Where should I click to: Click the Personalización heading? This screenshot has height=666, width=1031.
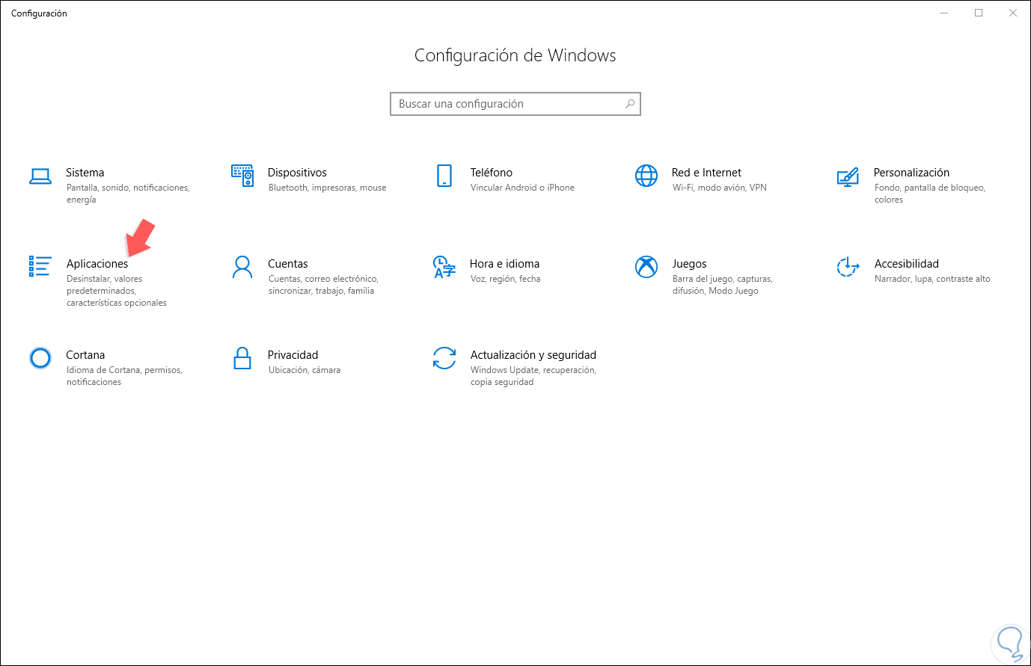click(911, 173)
